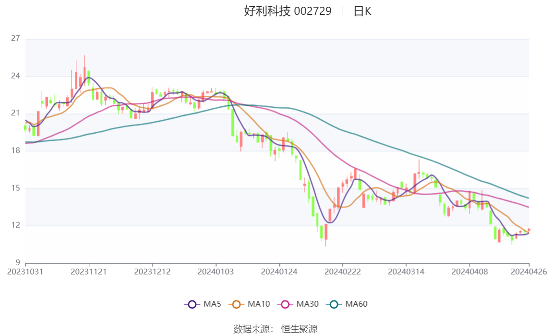Click the 20240314 date axis label

(406, 272)
